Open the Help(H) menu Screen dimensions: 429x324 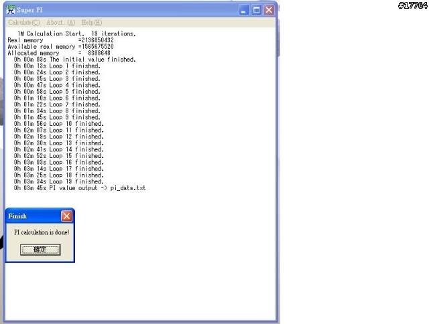[x=92, y=23]
